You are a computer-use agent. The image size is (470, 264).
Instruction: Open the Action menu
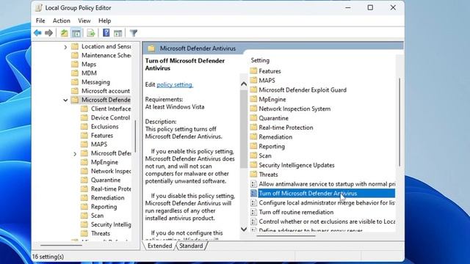(x=61, y=21)
